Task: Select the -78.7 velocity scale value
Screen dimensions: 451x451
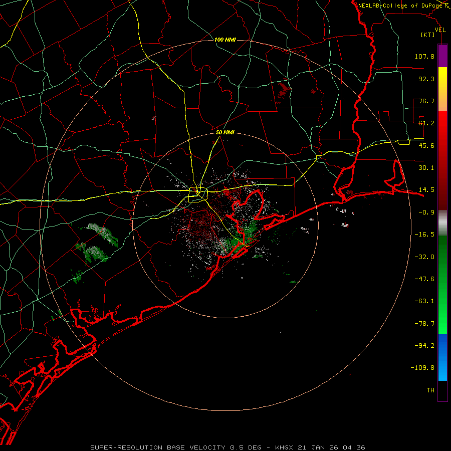Action: click(424, 324)
